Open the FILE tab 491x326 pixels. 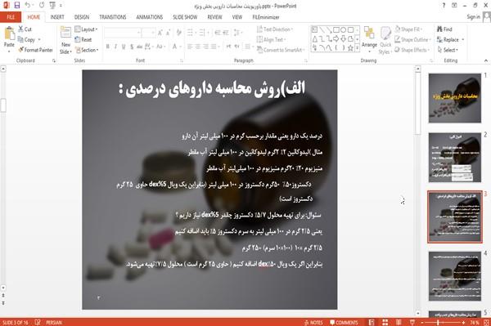[x=11, y=17]
